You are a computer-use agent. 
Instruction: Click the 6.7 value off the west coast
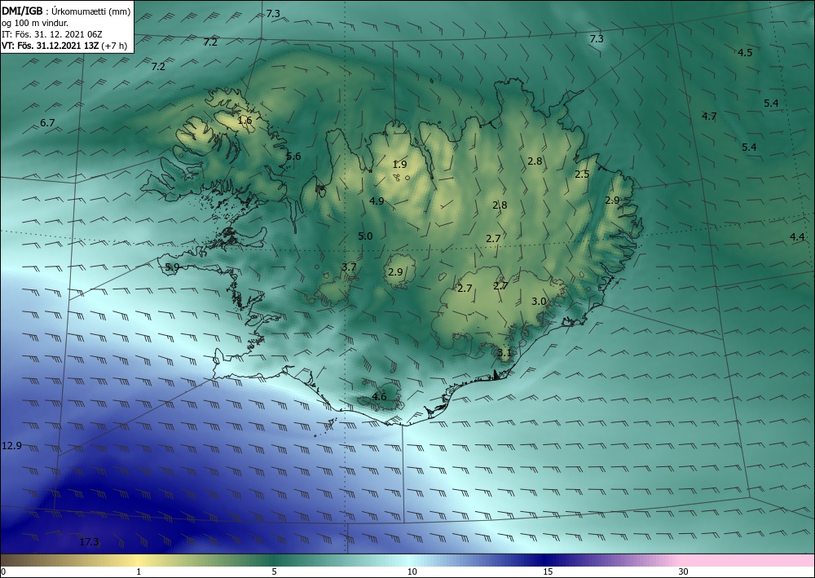(x=47, y=123)
